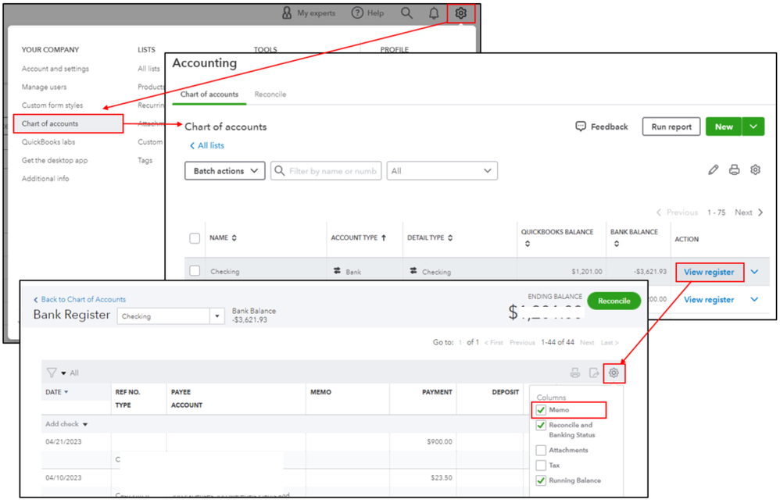Switch to the Chart of accounts tab
780x503 pixels.
(209, 94)
